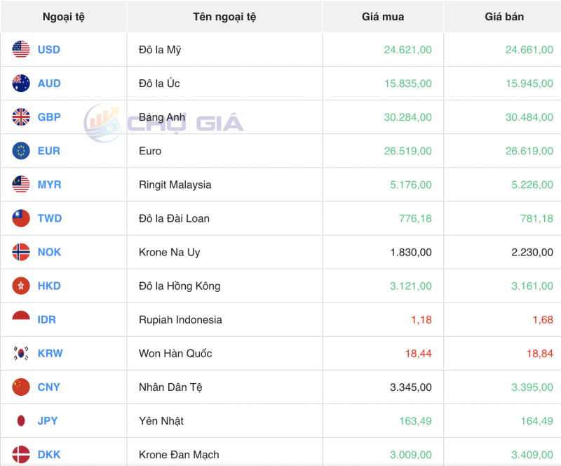Click the Norway flag icon

(21, 252)
